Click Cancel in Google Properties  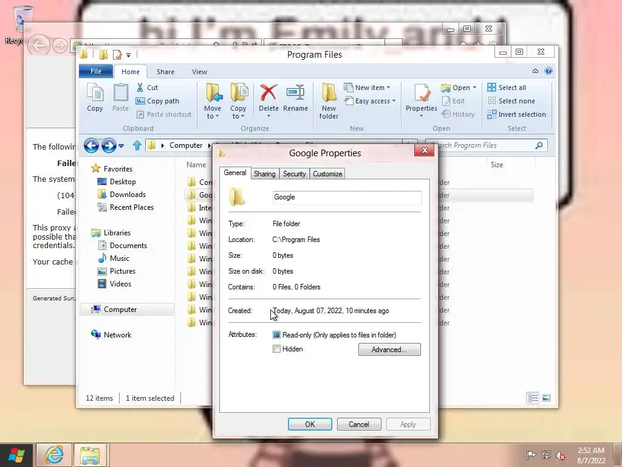click(358, 424)
